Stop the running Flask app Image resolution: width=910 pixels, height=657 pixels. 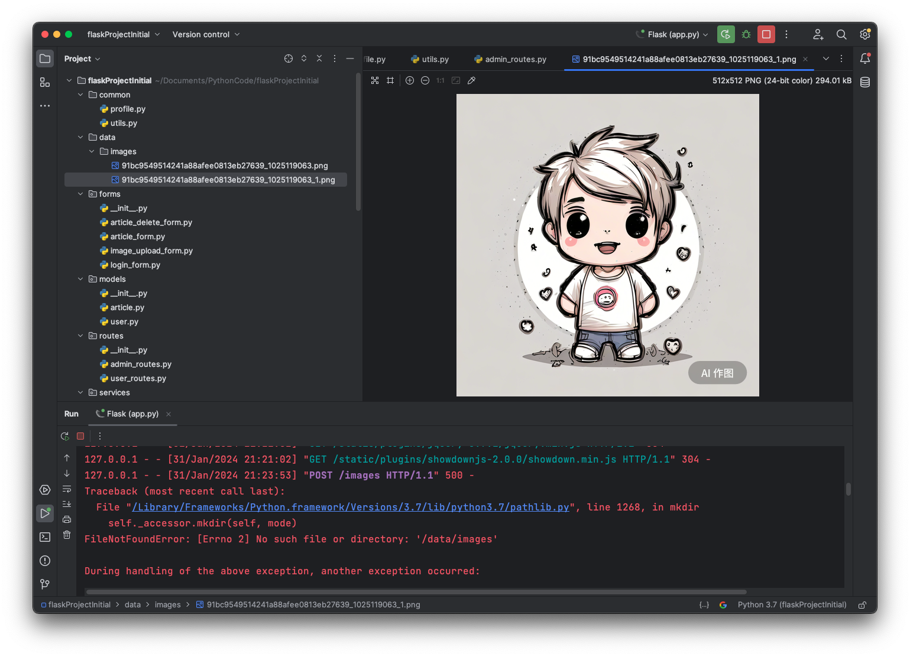pos(766,34)
